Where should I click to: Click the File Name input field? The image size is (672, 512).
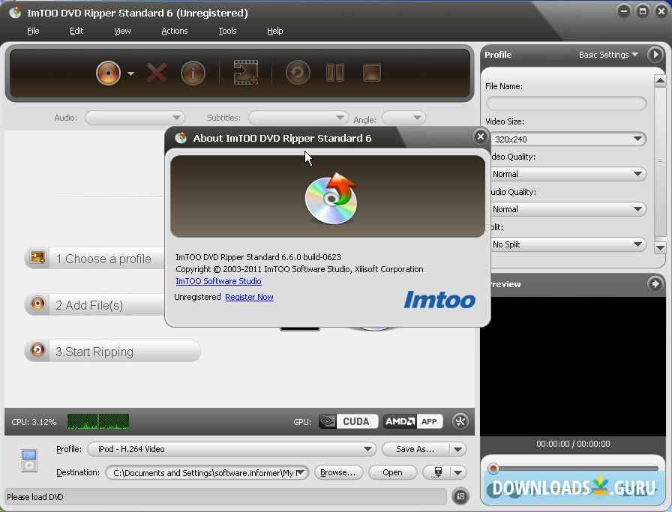pyautogui.click(x=566, y=103)
